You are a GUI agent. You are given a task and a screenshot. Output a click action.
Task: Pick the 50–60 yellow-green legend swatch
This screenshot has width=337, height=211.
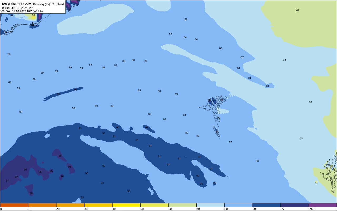click(x=154, y=205)
